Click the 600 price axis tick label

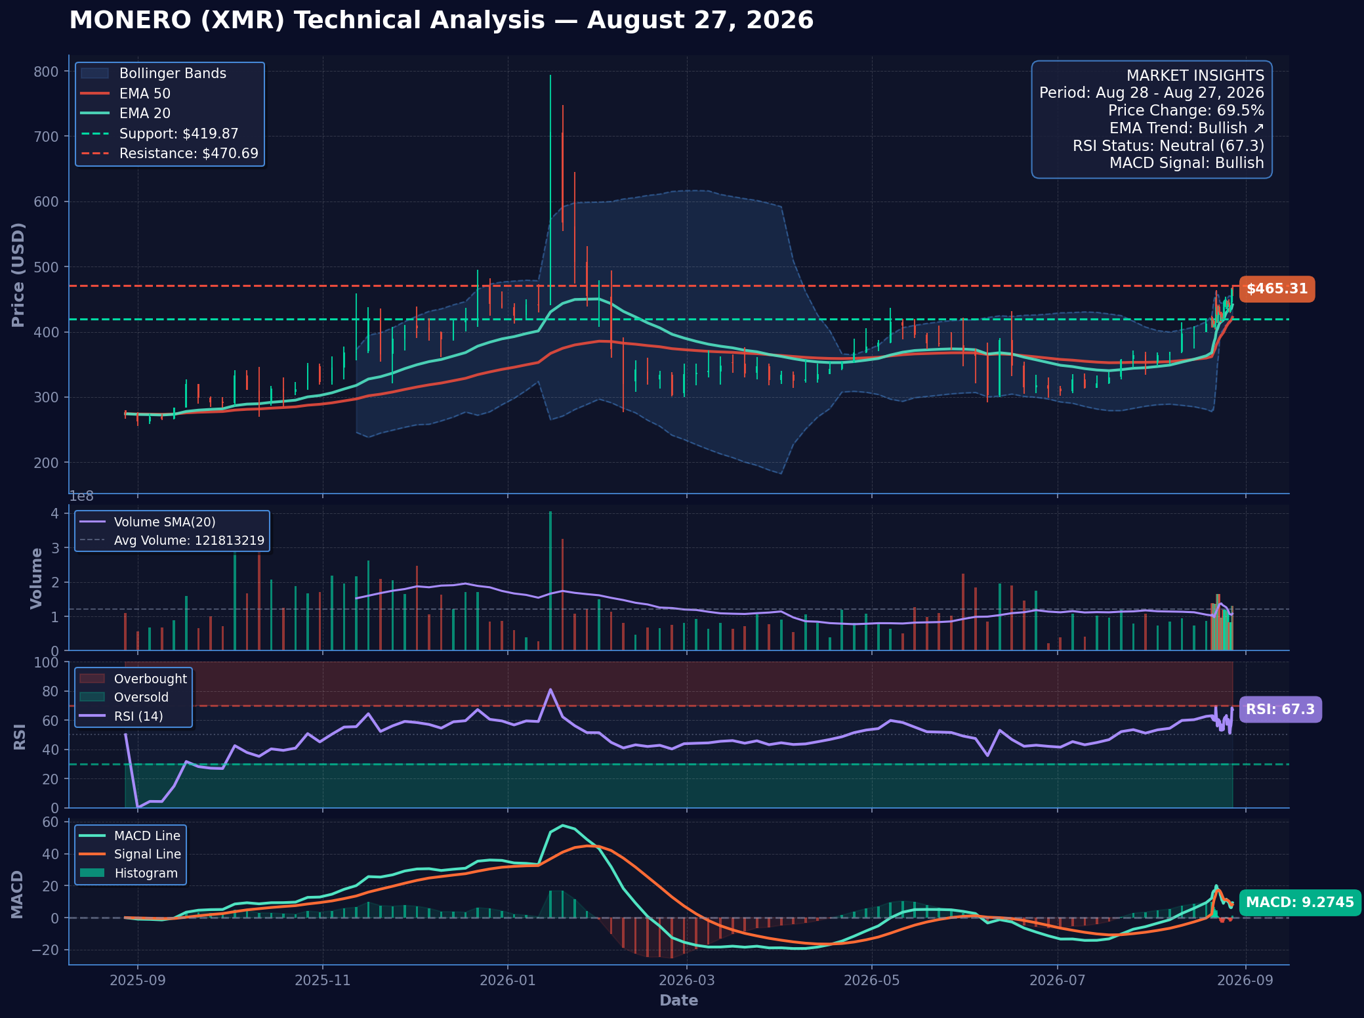(x=47, y=202)
